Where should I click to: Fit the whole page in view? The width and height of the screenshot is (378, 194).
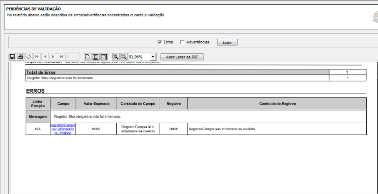[x=96, y=57]
